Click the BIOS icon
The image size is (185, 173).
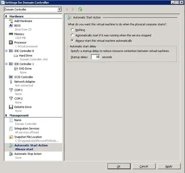[11, 25]
